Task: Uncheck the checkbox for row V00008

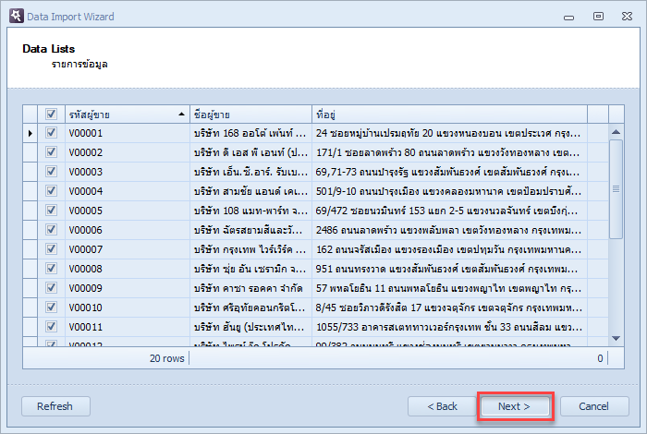Action: click(51, 269)
